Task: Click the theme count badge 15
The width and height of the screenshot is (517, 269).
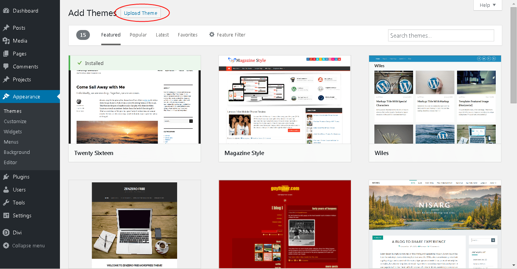Action: click(x=83, y=35)
